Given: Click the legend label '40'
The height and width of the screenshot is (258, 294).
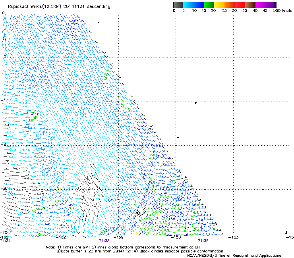Looking at the screenshot, I should pyautogui.click(x=255, y=11).
